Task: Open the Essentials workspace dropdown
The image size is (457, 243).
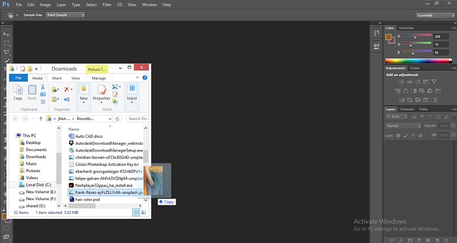Action: pyautogui.click(x=435, y=15)
